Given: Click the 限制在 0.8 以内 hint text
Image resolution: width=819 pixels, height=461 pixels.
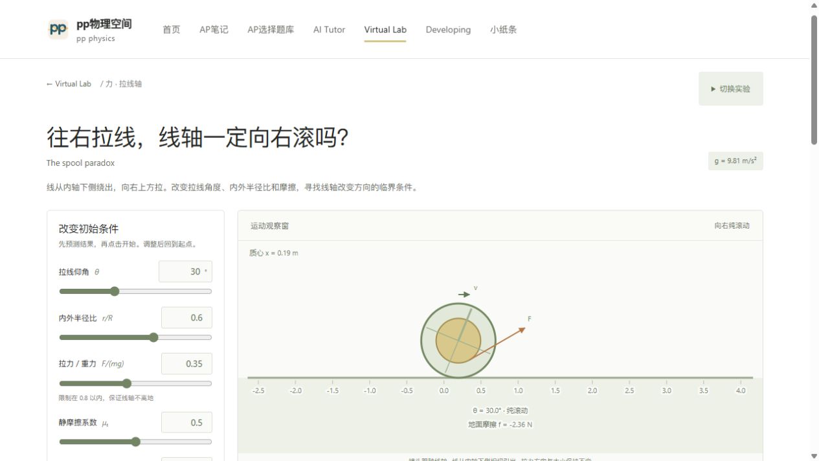Looking at the screenshot, I should (x=106, y=398).
